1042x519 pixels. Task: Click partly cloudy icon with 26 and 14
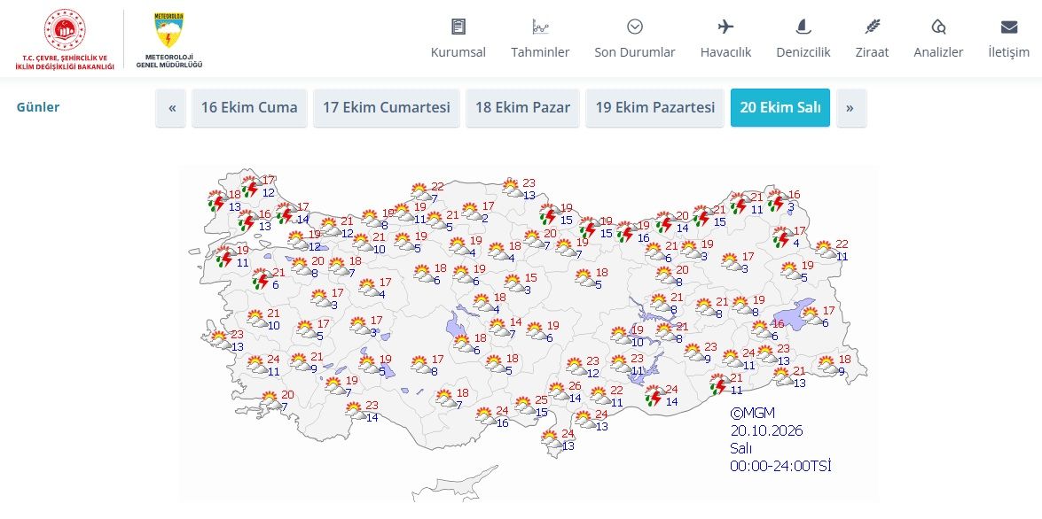[x=558, y=391]
